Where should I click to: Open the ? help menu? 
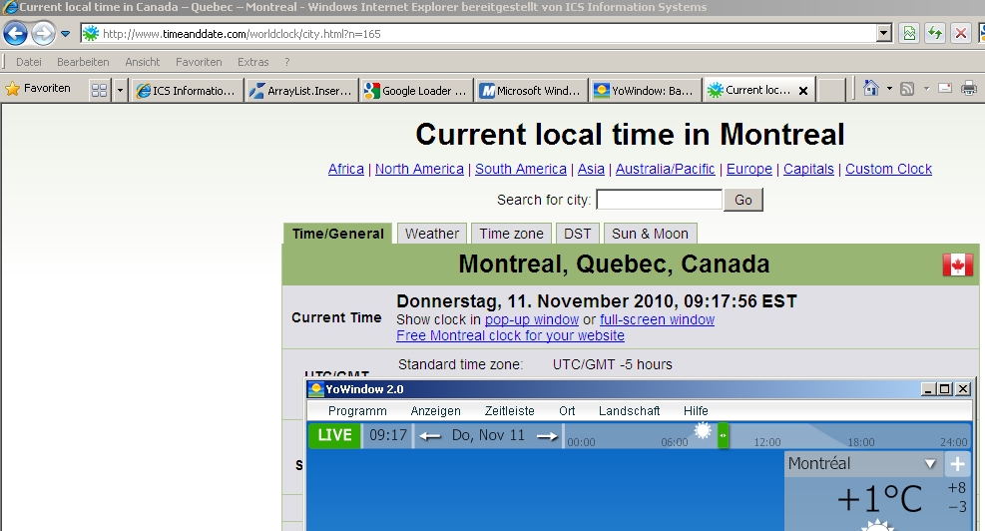[x=287, y=62]
